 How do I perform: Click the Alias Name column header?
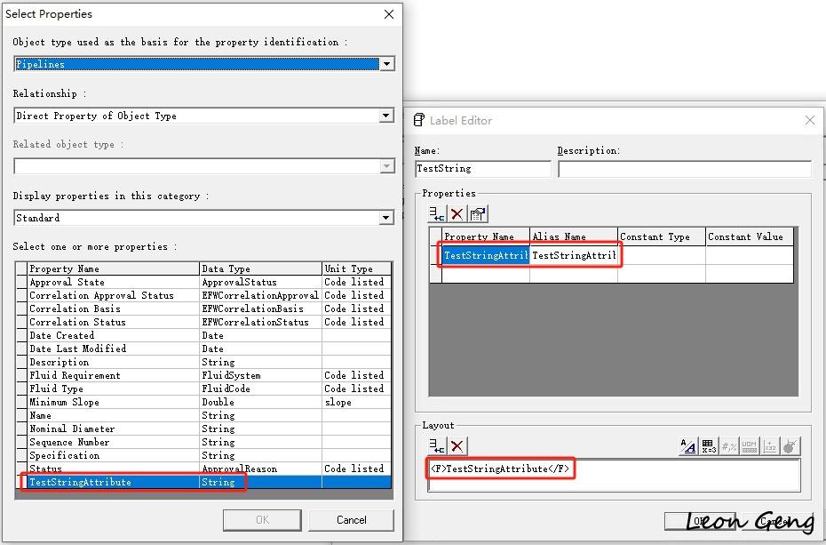573,236
